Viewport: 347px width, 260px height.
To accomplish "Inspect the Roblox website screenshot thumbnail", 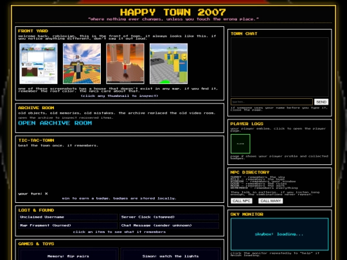I will [39, 64].
